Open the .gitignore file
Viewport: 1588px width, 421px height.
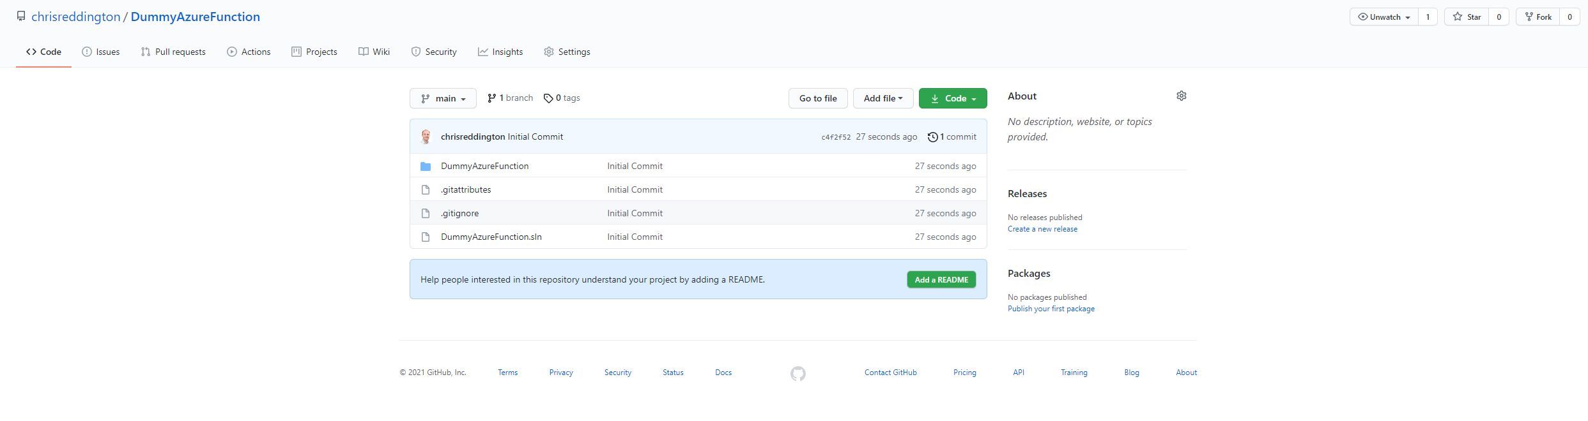click(459, 213)
